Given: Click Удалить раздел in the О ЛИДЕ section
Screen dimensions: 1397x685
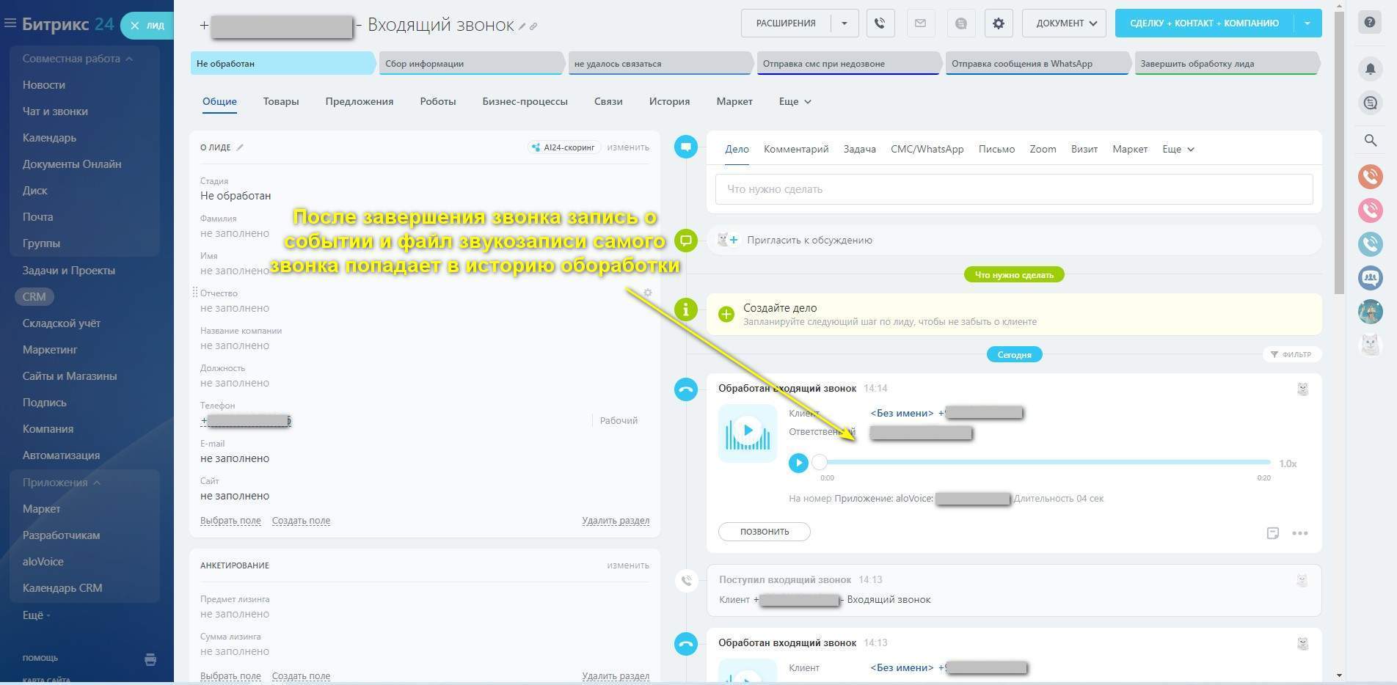Looking at the screenshot, I should [x=616, y=521].
